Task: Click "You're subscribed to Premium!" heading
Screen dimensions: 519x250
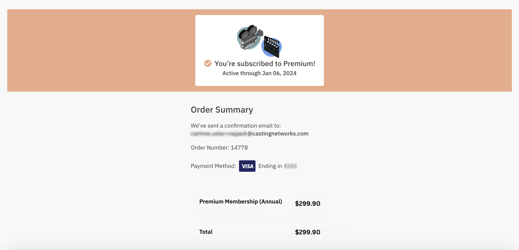Action: coord(265,64)
